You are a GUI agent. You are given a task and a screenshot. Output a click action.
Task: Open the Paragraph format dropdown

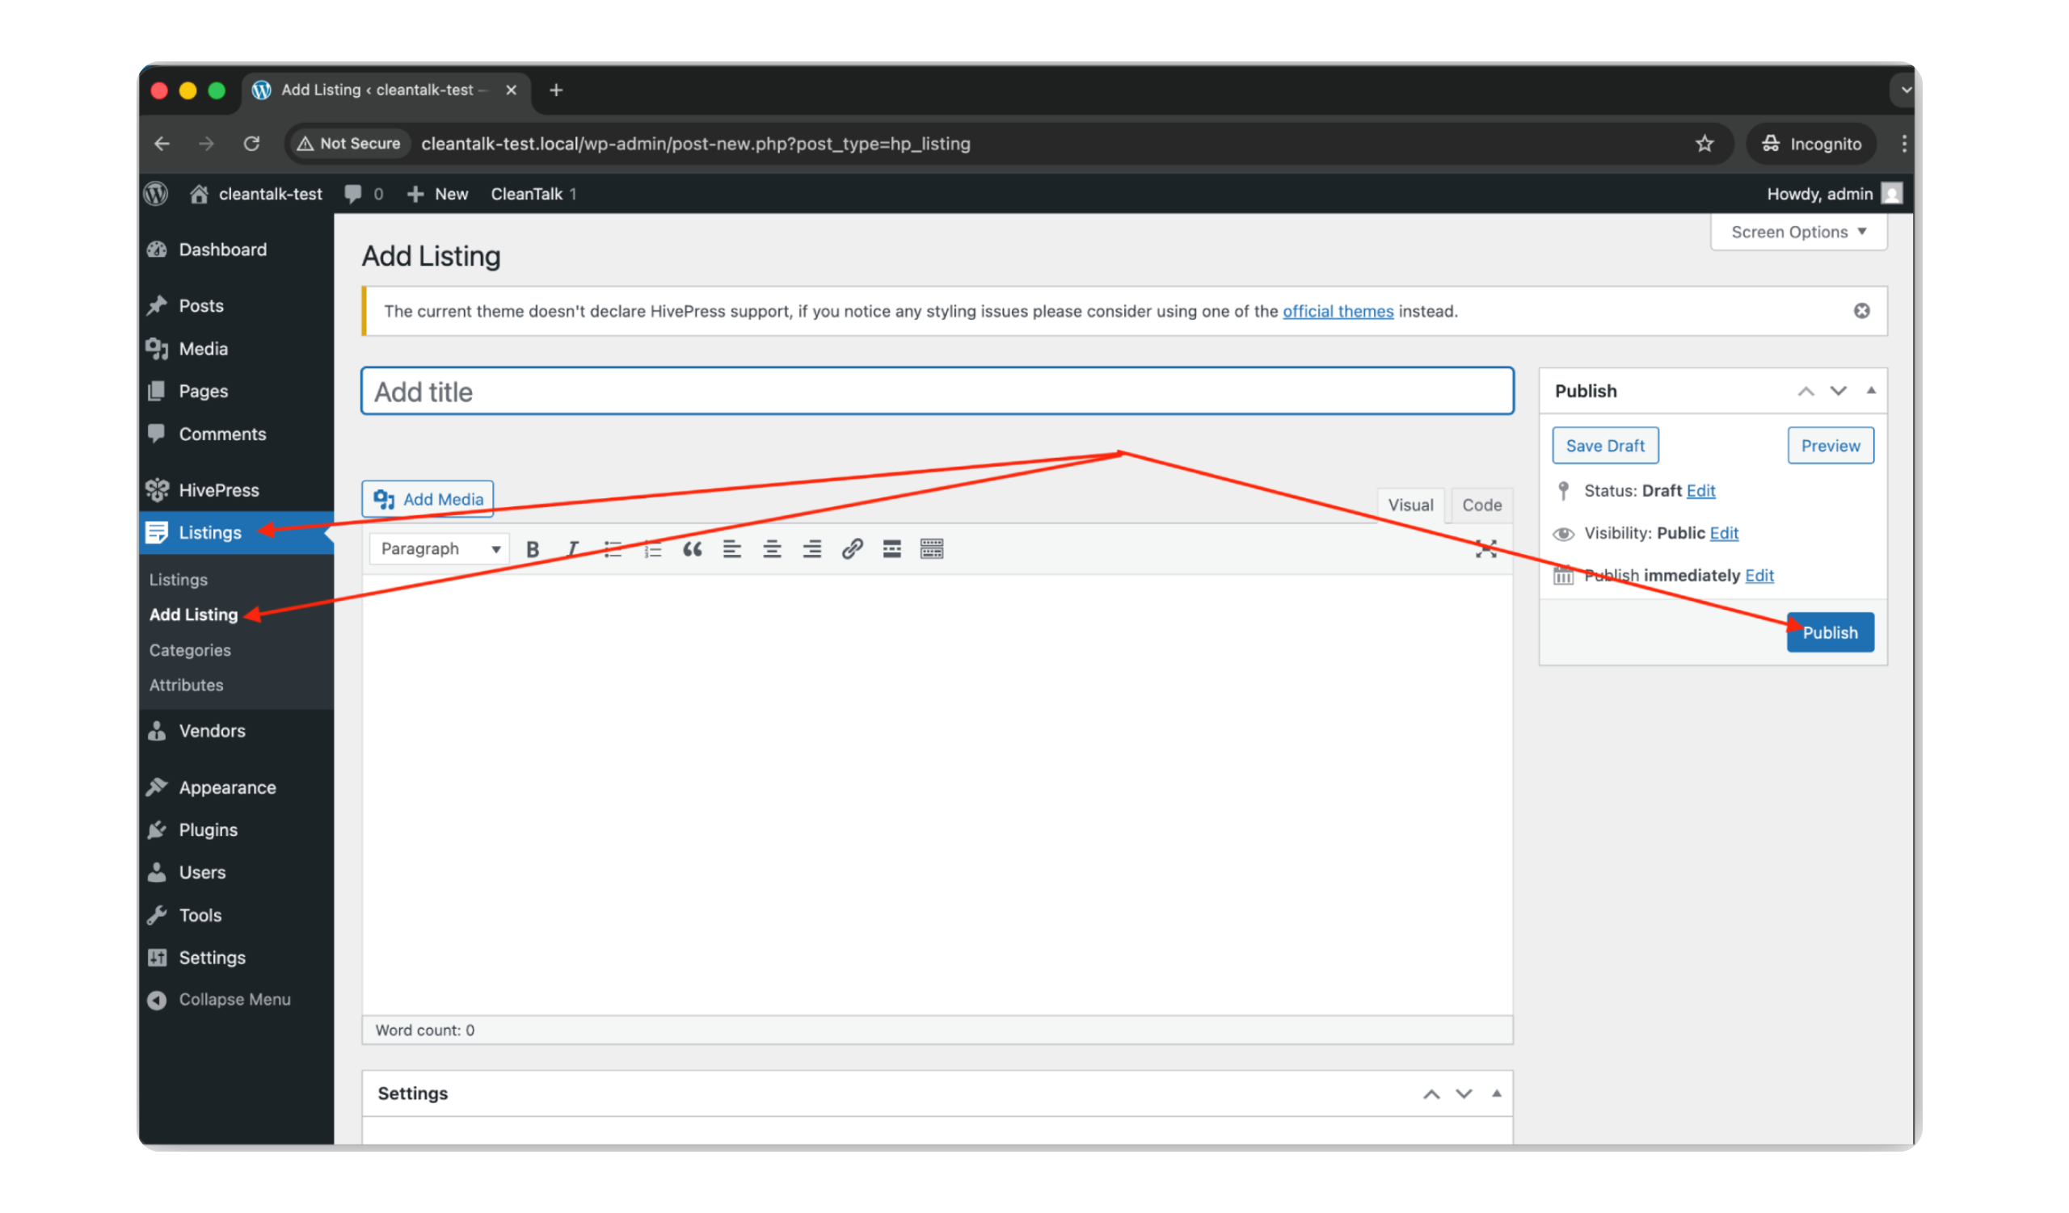tap(439, 549)
